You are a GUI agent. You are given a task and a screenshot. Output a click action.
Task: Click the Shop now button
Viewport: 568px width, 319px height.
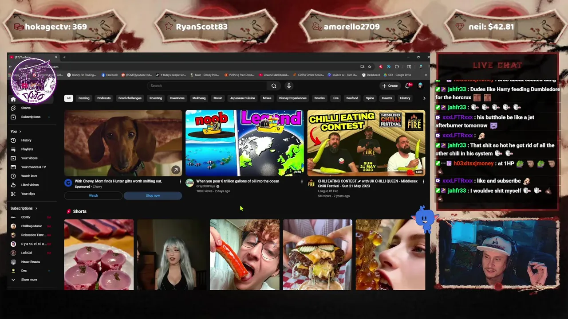(153, 195)
